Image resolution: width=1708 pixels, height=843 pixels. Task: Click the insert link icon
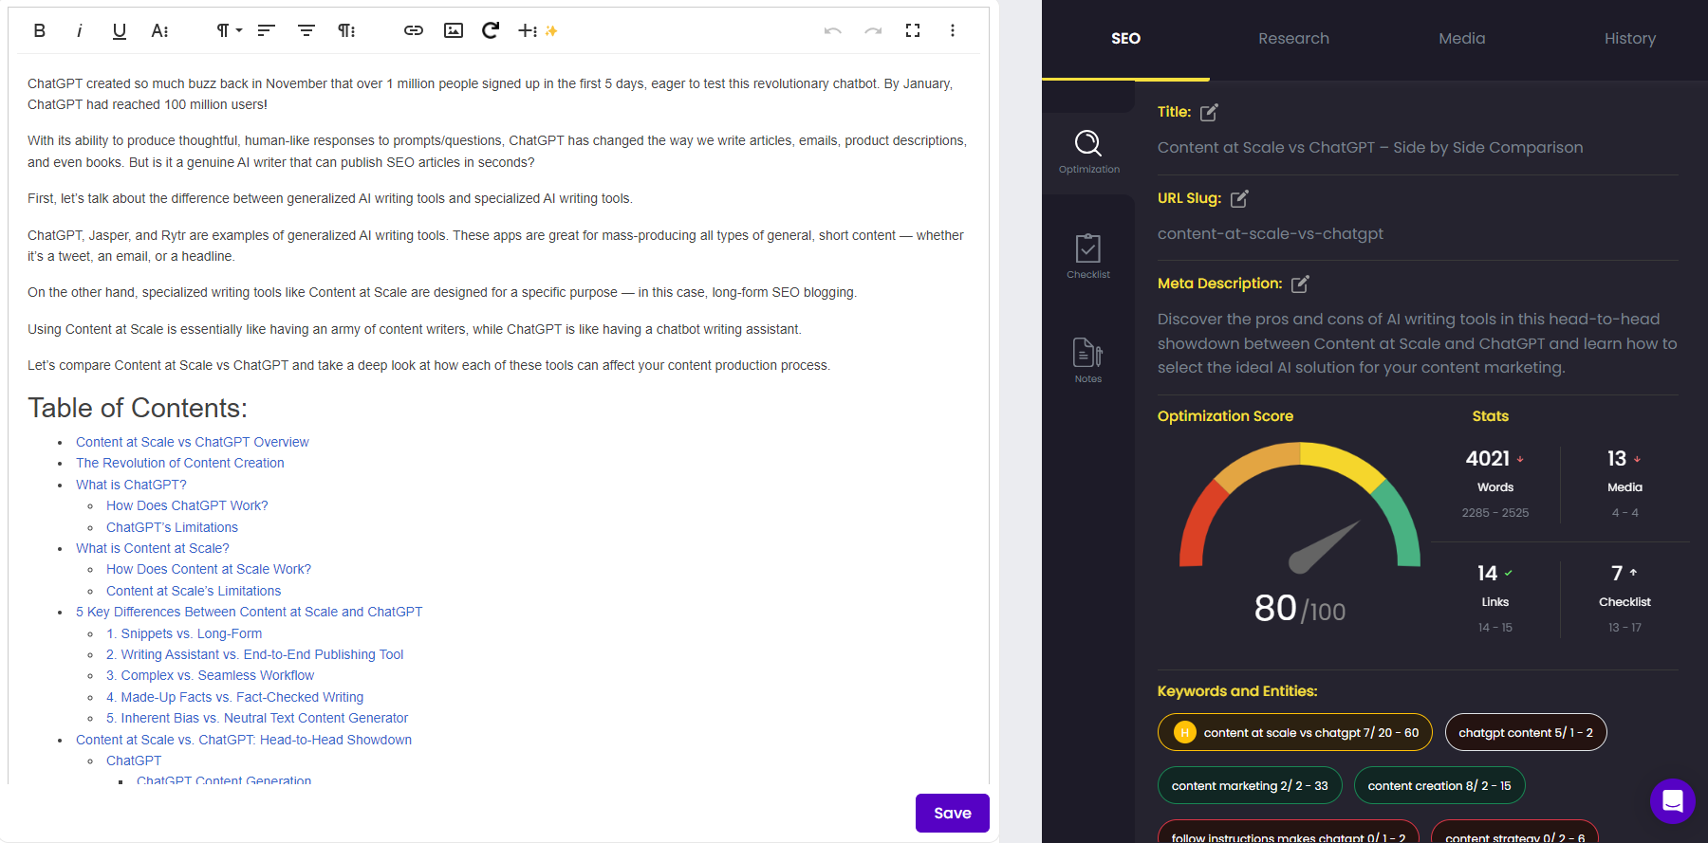pyautogui.click(x=413, y=30)
